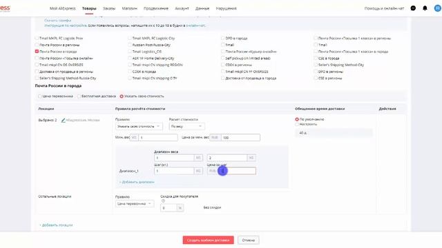Open Расчет стоимости dropdown showing По весу
442x248 pixels.
(186, 126)
